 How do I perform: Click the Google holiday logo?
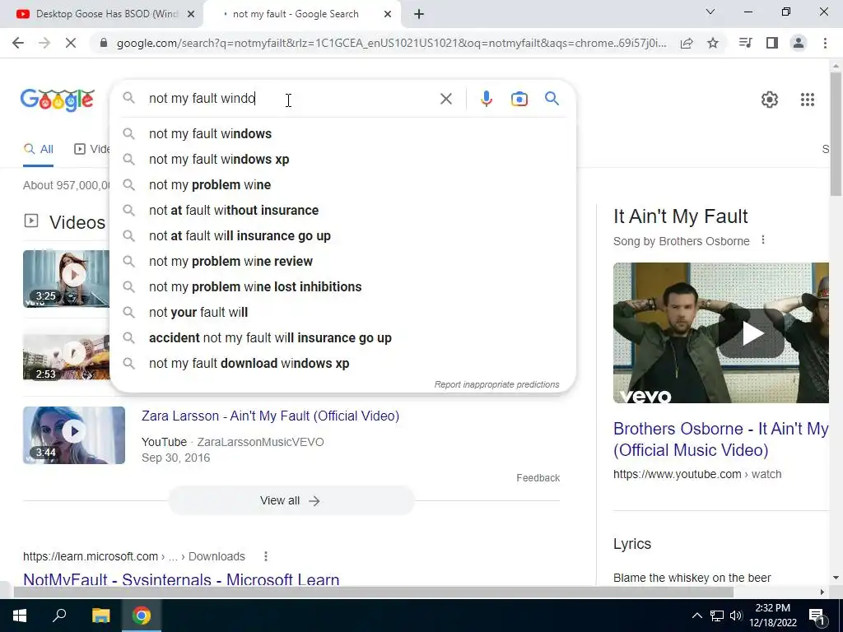[58, 100]
